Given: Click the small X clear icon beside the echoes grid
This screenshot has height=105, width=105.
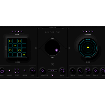Looking at the screenshot, I should point(6,49).
